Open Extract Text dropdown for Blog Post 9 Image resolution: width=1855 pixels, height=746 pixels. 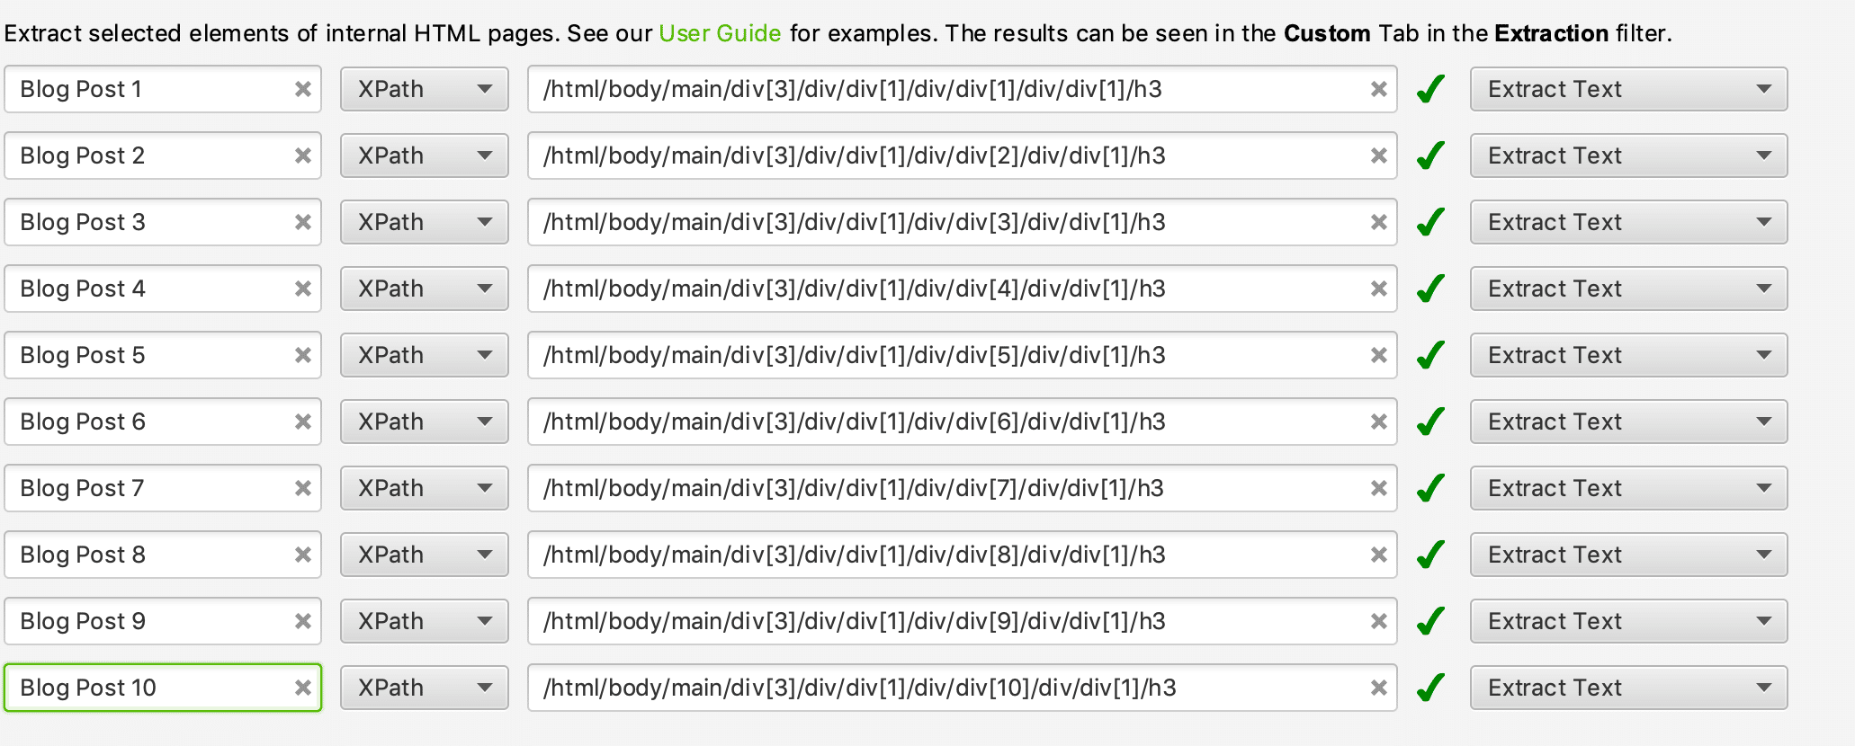[1628, 621]
